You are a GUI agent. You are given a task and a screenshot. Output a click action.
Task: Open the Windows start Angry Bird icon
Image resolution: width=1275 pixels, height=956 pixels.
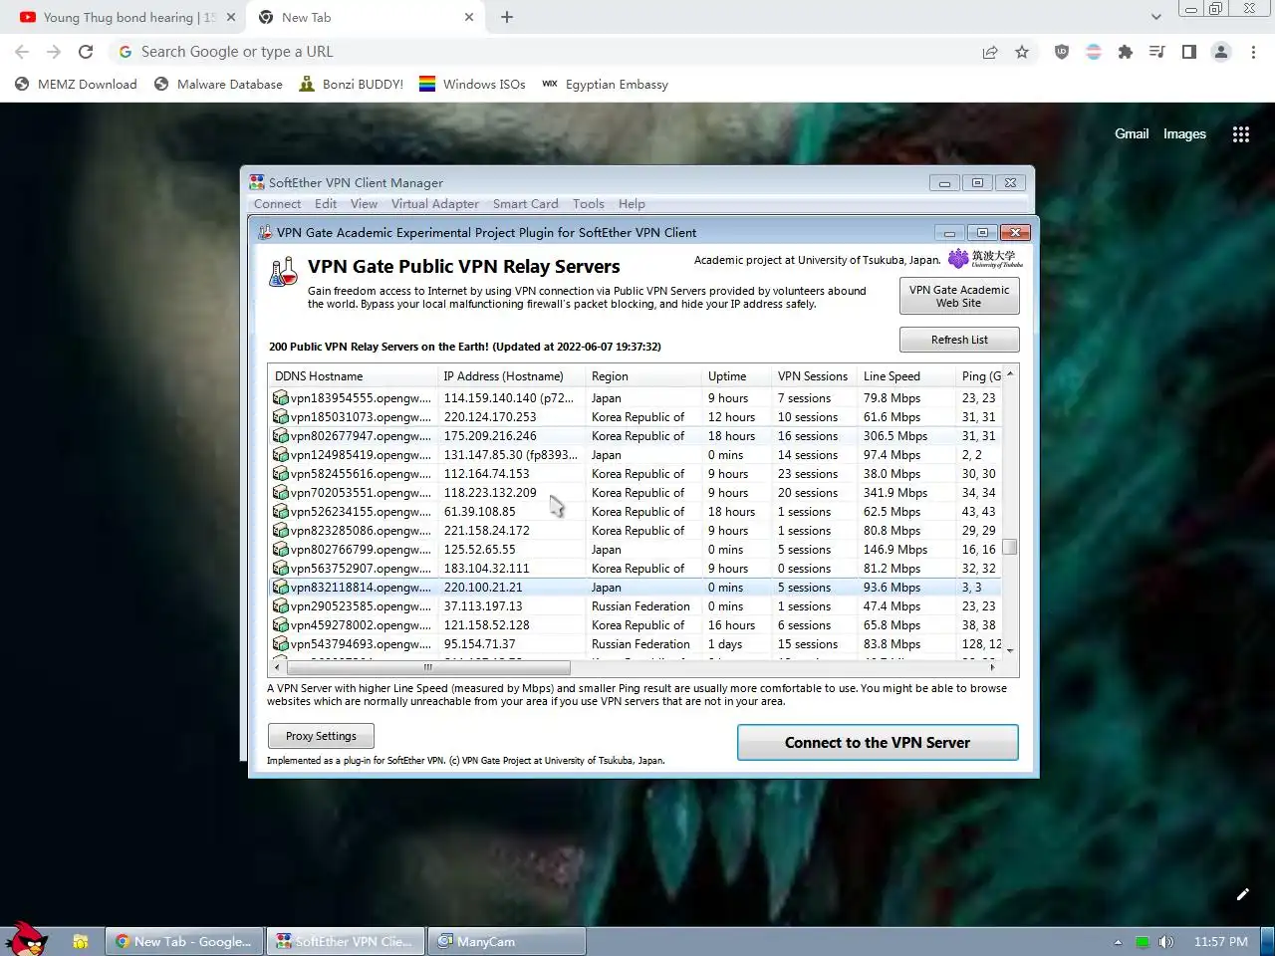tap(27, 940)
